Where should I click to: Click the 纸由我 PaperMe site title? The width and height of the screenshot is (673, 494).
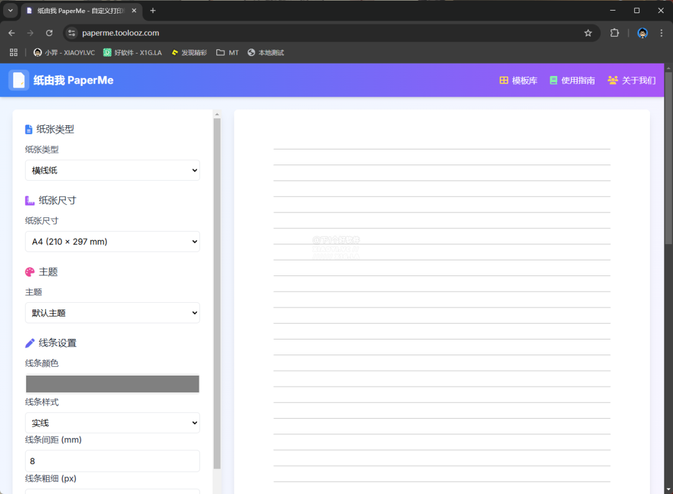click(x=74, y=80)
